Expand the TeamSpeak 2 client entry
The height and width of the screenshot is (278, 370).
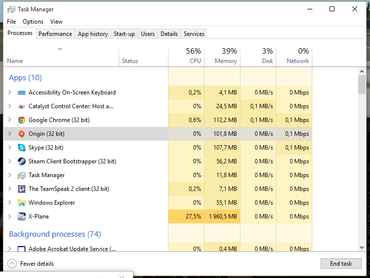[x=10, y=189]
